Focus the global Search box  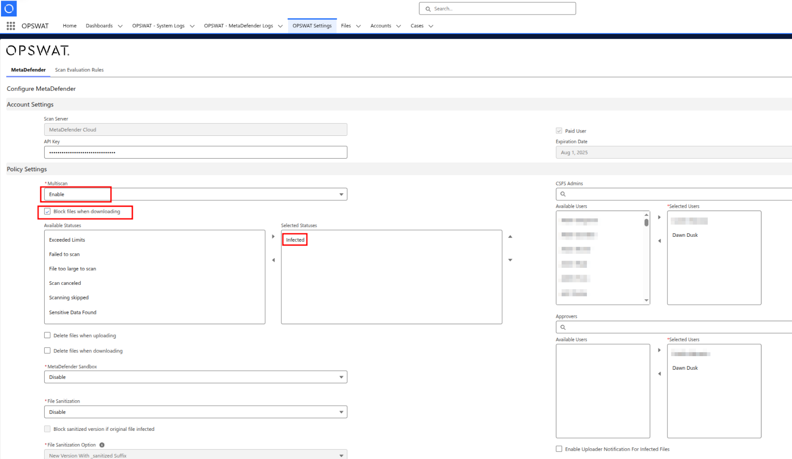point(497,9)
